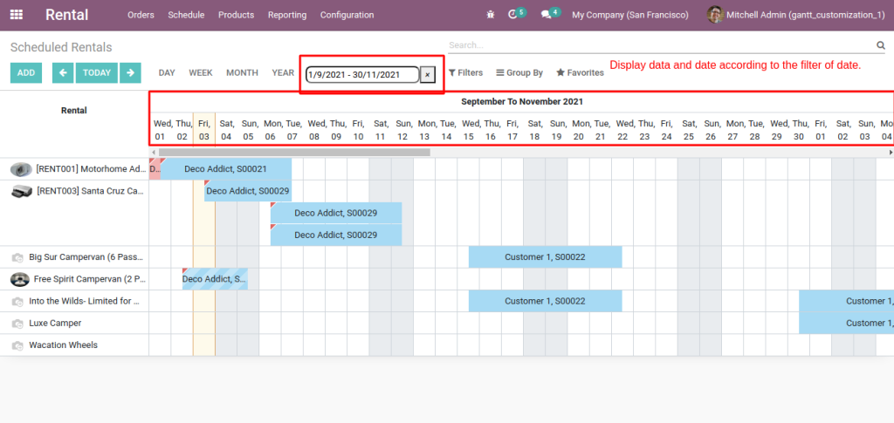This screenshot has width=894, height=423.
Task: Clear the date range with x button
Action: (x=428, y=75)
